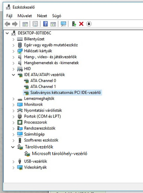143x193 pixels.
Task: Click the Processzorok chip icon
Action: (x=20, y=122)
